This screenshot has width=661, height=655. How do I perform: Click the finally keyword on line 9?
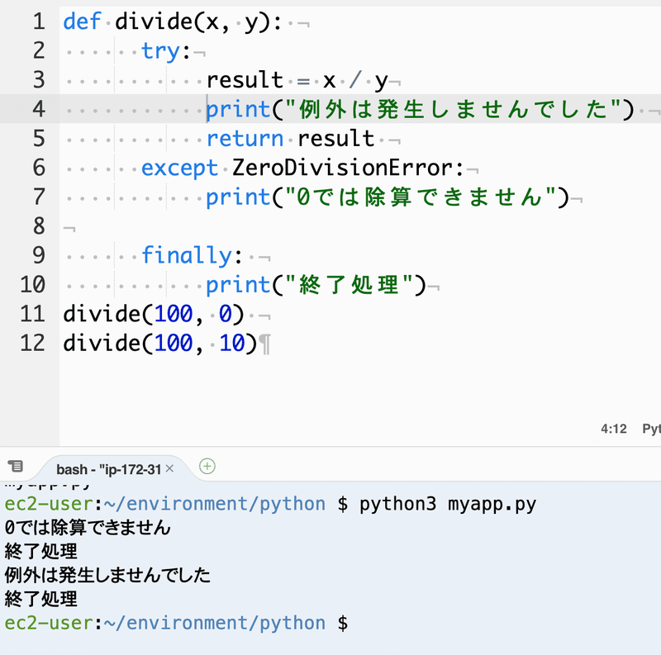click(x=188, y=255)
